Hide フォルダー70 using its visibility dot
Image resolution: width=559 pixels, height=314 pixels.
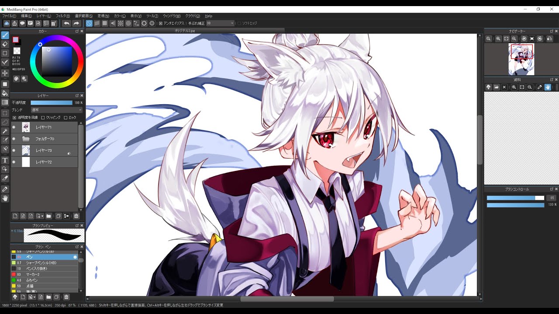[14, 139]
